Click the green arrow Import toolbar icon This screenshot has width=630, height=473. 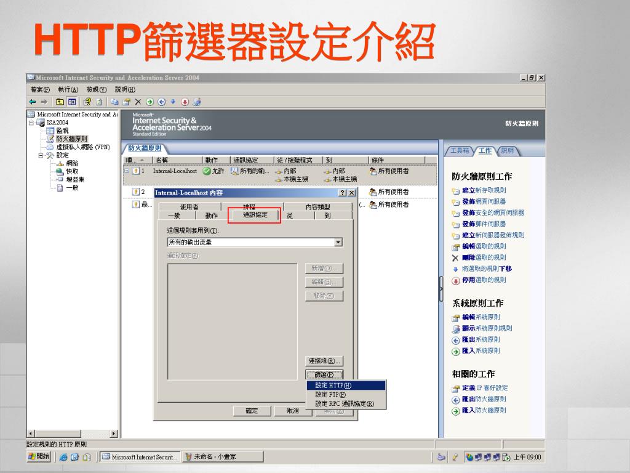[150, 102]
